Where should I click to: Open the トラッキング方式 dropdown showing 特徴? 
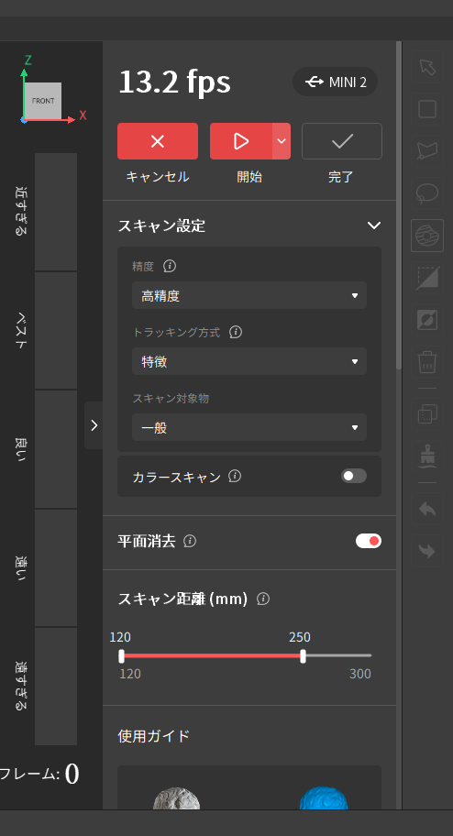pyautogui.click(x=249, y=361)
